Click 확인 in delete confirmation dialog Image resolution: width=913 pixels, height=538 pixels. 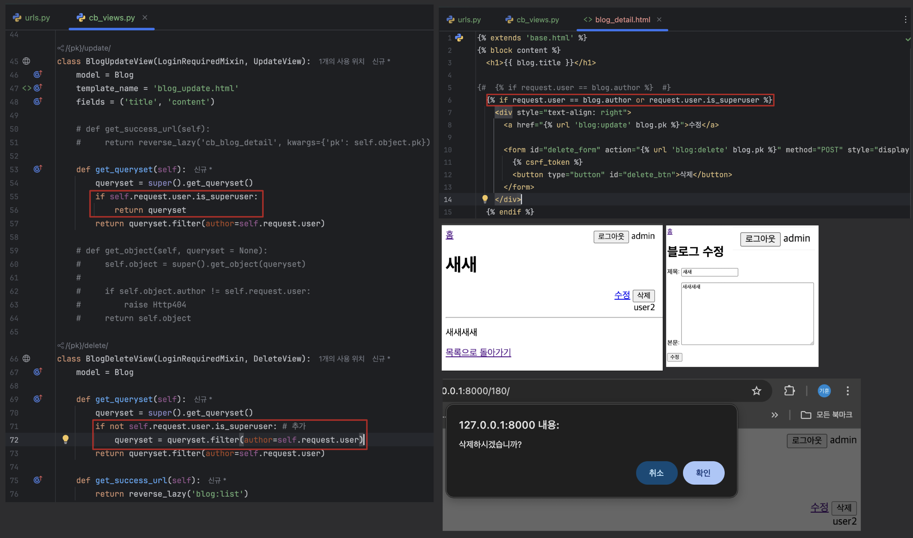pos(703,472)
